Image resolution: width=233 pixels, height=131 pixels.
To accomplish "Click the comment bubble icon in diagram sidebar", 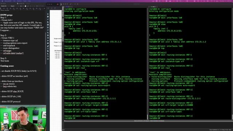I will click(48, 43).
